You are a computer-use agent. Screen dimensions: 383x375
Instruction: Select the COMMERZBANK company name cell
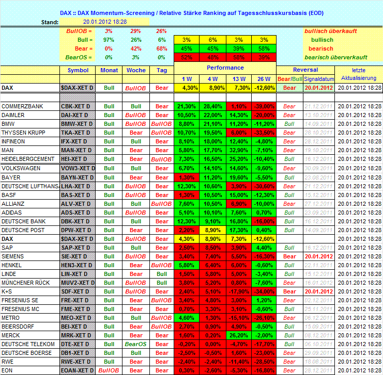[30, 106]
